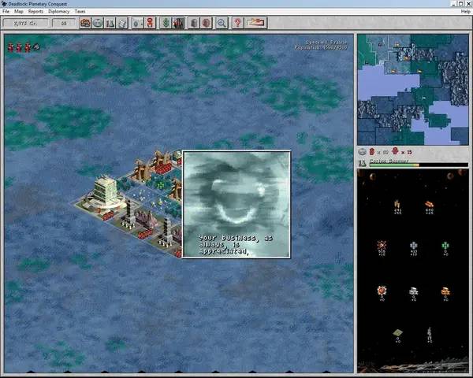Click the turn counter box beside credits
The image size is (473, 378).
pos(64,23)
